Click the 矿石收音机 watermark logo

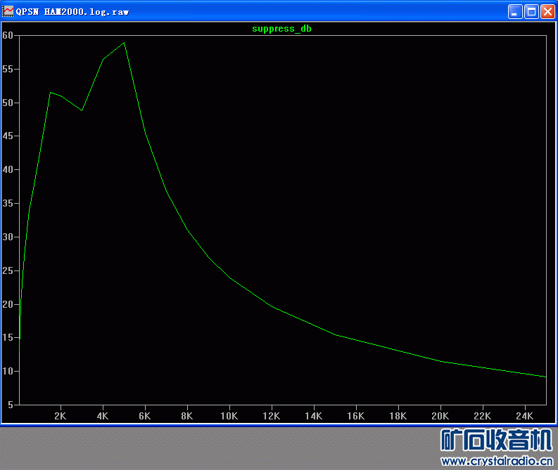point(496,440)
